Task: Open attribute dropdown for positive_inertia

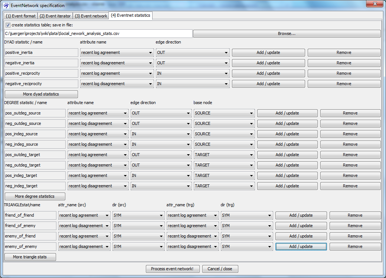Action: coord(117,52)
